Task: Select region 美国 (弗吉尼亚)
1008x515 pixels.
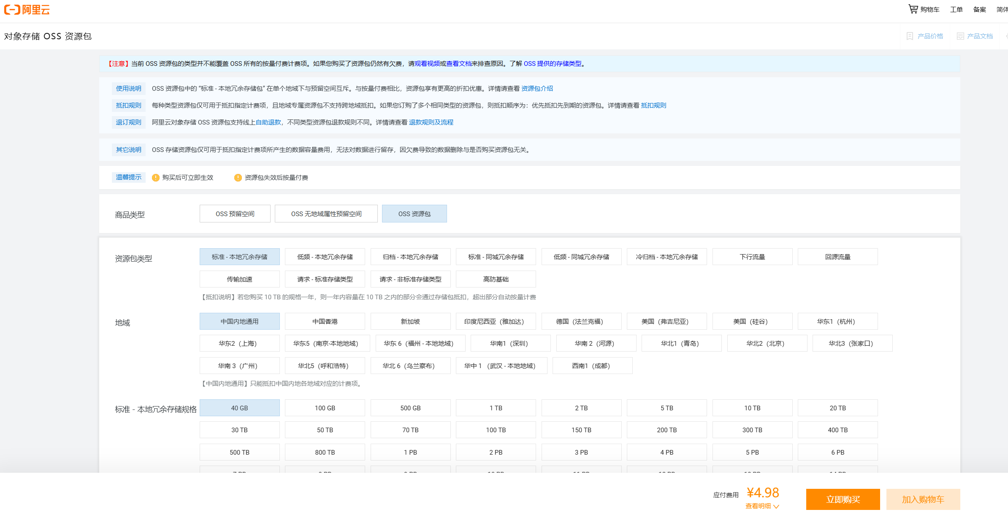Action: [x=667, y=322]
